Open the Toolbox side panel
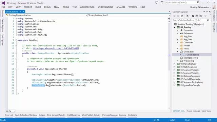This screenshot has width=217, height=122. (x=2, y=14)
